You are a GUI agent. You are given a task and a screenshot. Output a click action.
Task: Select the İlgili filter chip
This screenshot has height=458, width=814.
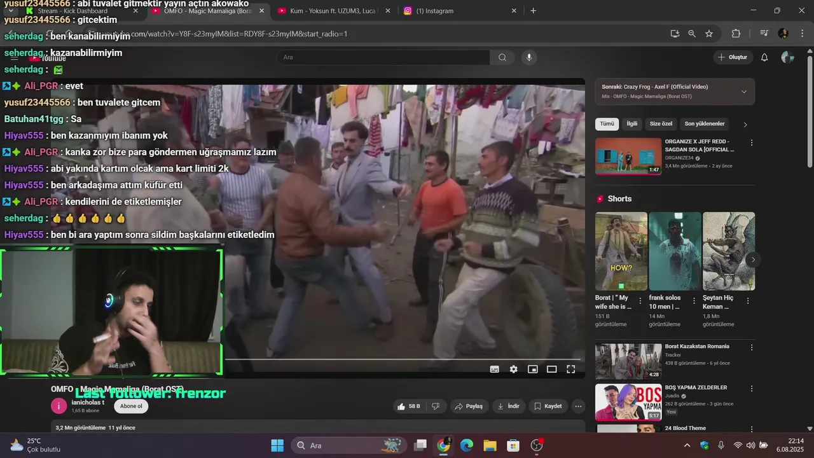[632, 124]
